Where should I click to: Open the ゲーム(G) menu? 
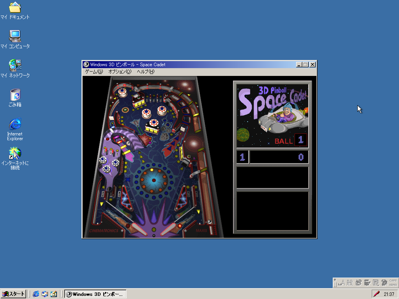point(94,72)
